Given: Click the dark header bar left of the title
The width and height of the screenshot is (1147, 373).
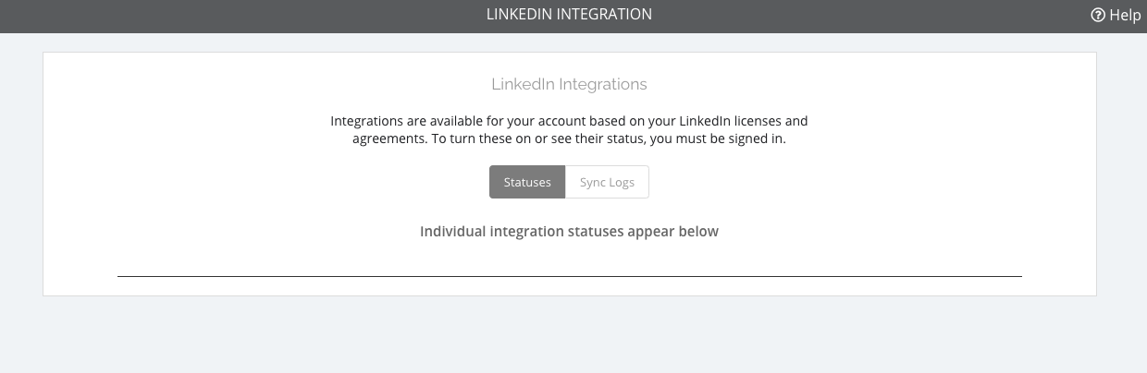Looking at the screenshot, I should 240,16.
